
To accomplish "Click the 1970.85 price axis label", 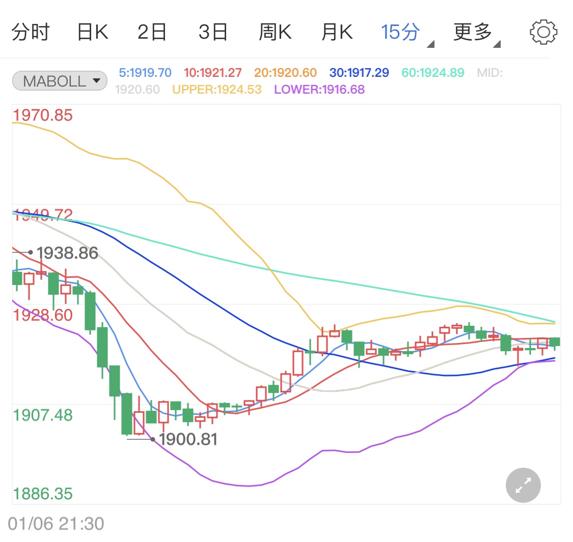I will click(43, 116).
